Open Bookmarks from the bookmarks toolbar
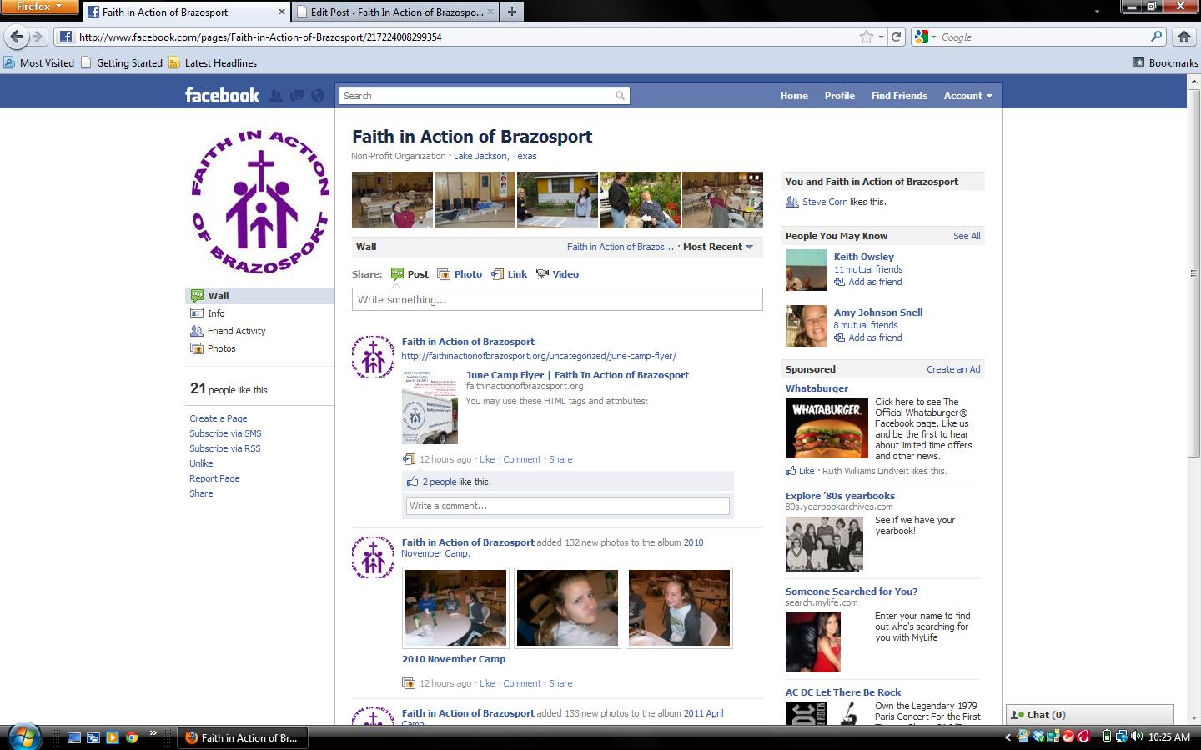Screen dimensions: 1201x750 point(1165,62)
